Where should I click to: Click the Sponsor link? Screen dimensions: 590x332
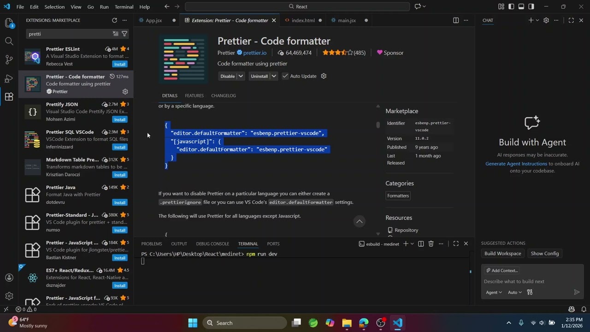(390, 53)
